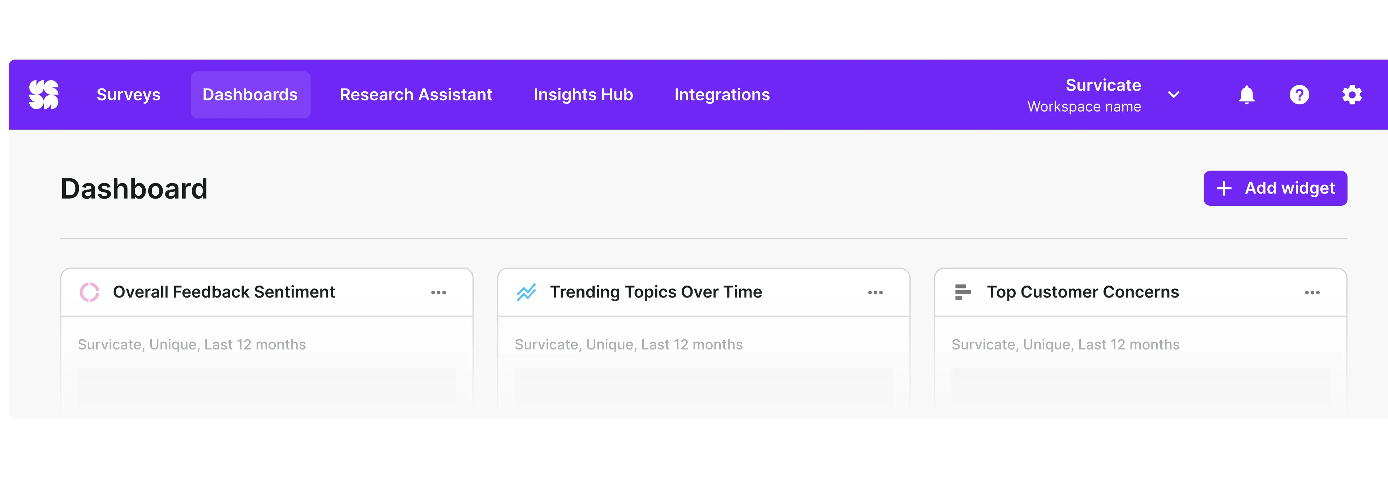The image size is (1388, 478).
Task: Click the Top Customer Concerns bar icon
Action: [963, 292]
